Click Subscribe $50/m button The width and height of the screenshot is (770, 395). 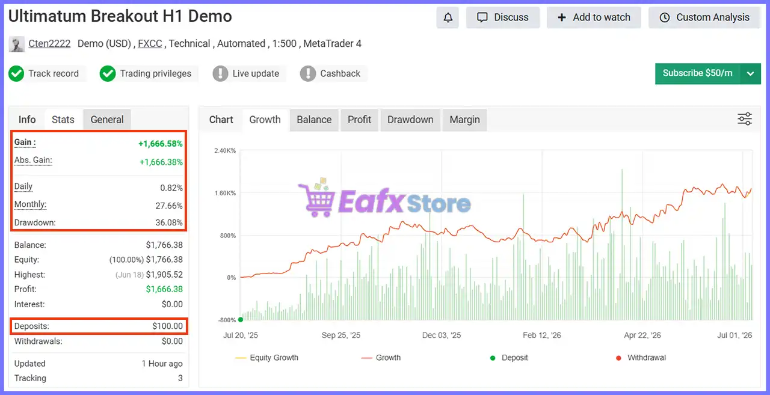pos(698,73)
